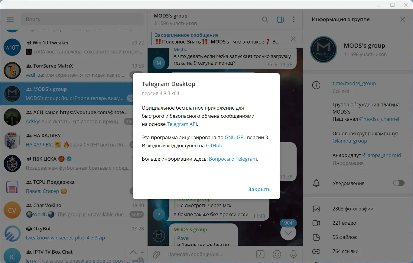This screenshot has width=413, height=263.
Task: Open the @modss_channel mention link
Action: [379, 119]
